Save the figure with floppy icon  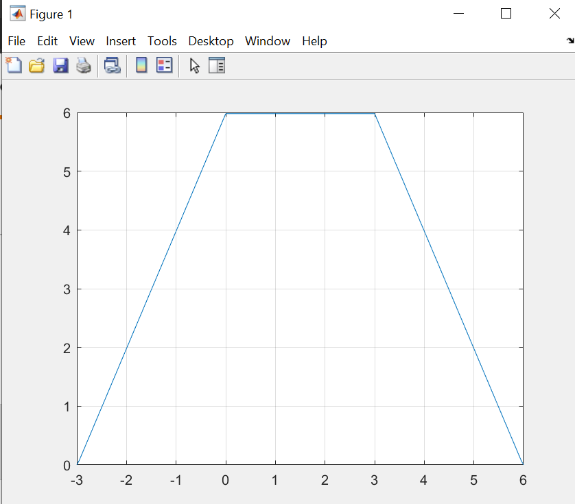coord(60,66)
